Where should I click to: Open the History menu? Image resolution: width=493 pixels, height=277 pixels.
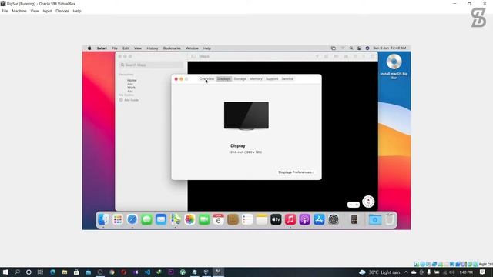[x=153, y=48]
